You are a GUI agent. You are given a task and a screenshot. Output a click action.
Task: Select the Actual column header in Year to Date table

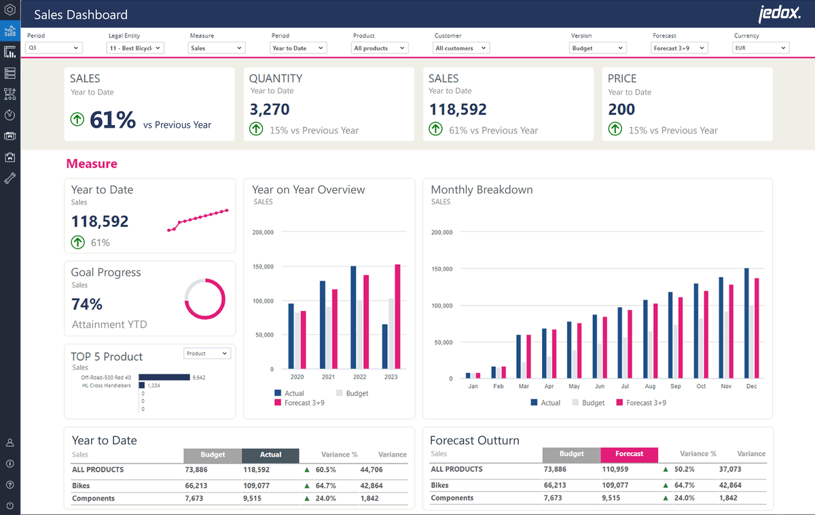point(270,454)
